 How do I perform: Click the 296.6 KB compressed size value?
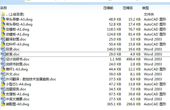click(x=133, y=104)
